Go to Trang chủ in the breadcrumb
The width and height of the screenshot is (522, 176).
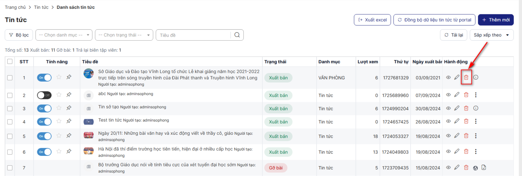15,7
